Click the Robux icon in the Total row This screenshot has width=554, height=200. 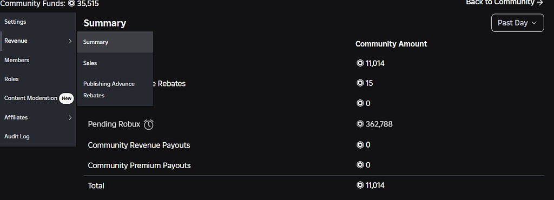[x=360, y=185]
